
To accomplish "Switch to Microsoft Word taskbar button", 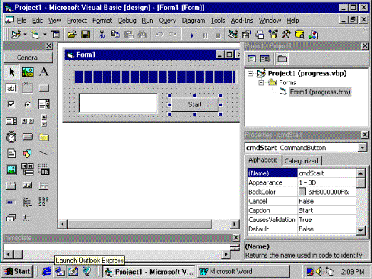I will pyautogui.click(x=243, y=272).
